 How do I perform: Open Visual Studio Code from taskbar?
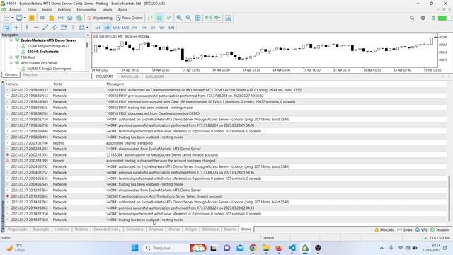pos(292,248)
